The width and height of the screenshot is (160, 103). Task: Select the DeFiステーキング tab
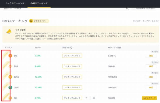click(x=39, y=3)
